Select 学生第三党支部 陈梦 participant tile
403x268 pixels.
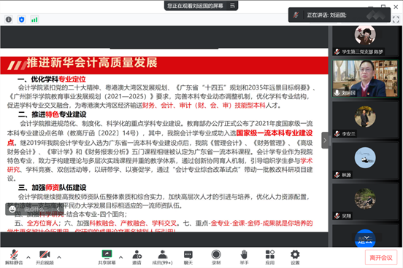(x=365, y=41)
